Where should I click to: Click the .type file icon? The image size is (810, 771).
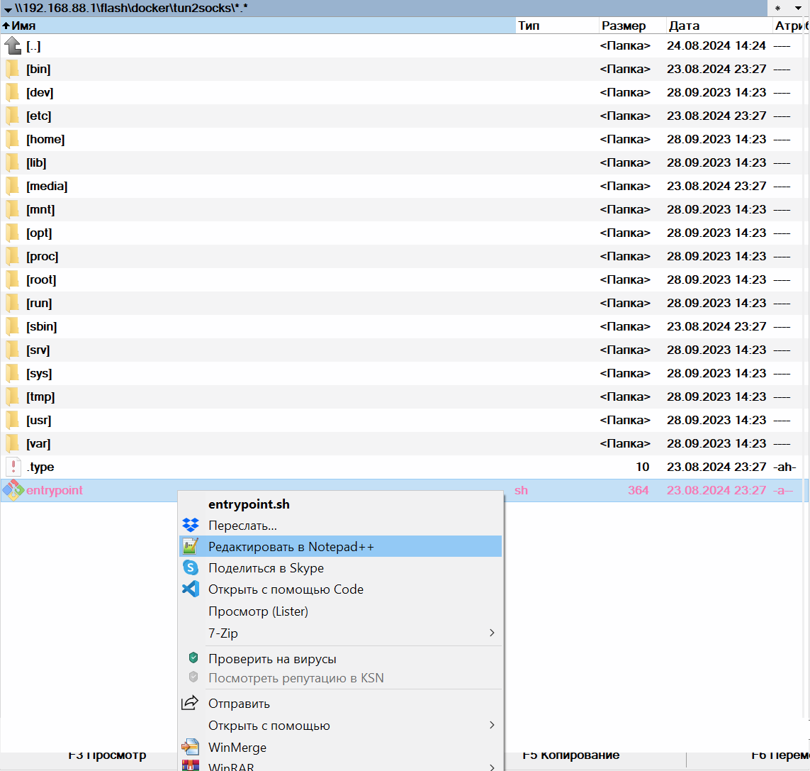coord(13,467)
